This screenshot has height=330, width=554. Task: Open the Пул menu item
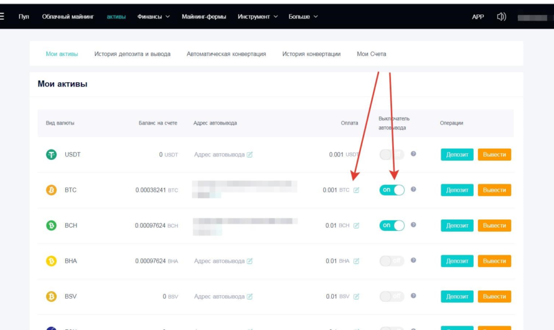coord(24,17)
